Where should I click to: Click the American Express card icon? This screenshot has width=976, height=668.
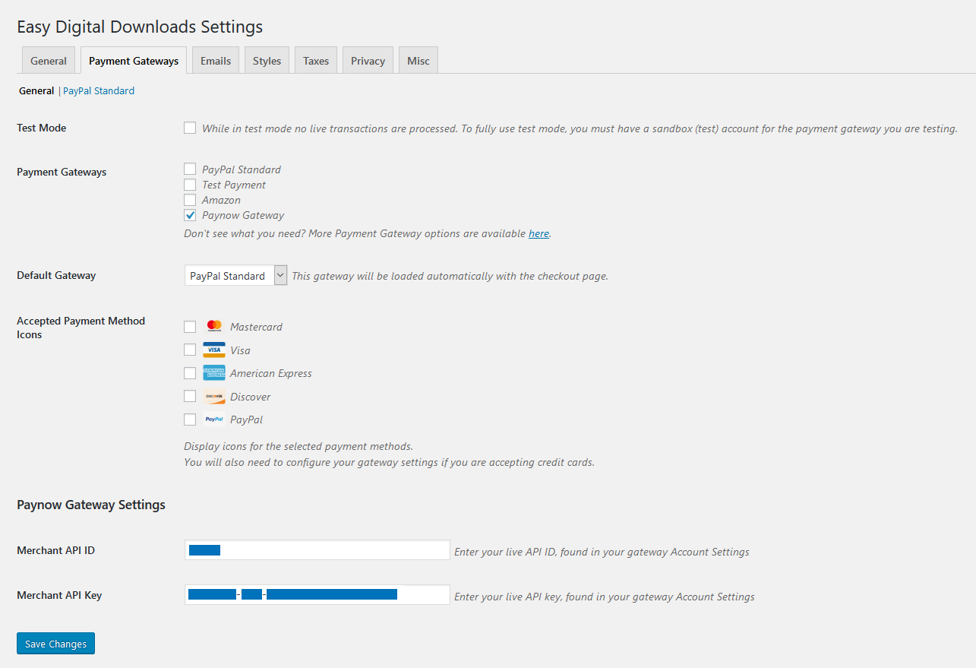tap(214, 372)
